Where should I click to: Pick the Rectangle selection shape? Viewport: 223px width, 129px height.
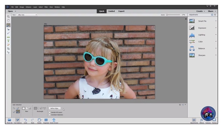coord(35,108)
